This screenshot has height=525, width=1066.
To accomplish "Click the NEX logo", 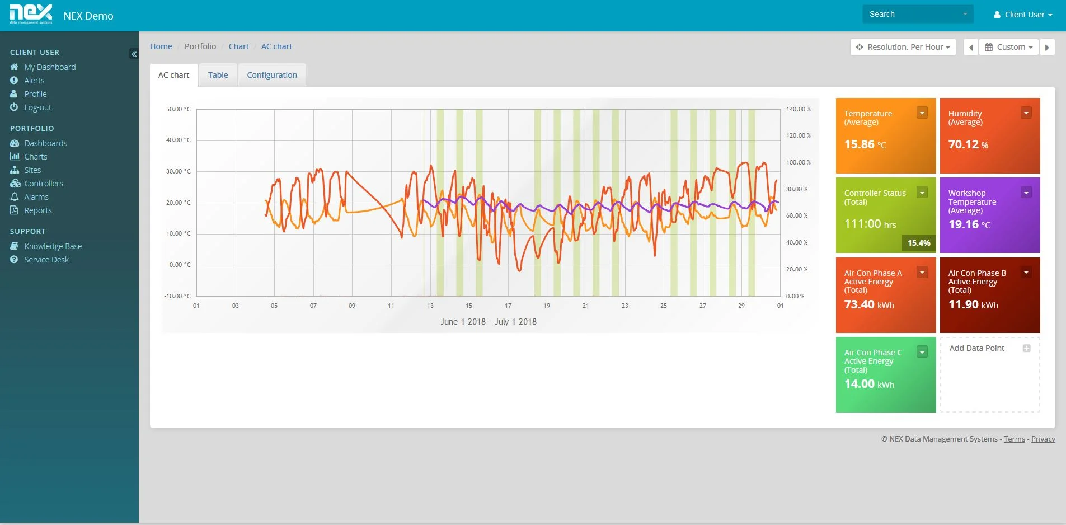I will point(31,15).
